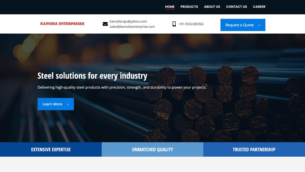The width and height of the screenshot is (305, 172).
Task: Click the sales@kanodiaenterprise.com email address
Action: point(132,27)
